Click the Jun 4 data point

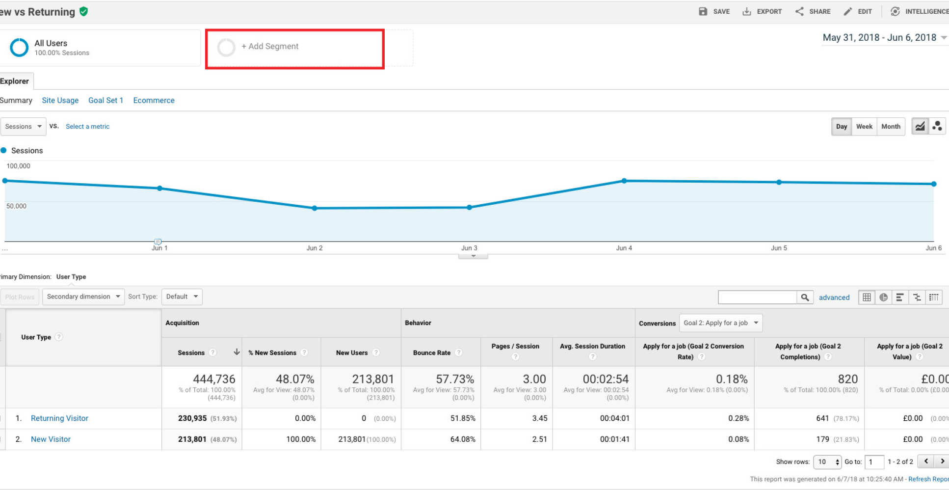click(x=624, y=181)
